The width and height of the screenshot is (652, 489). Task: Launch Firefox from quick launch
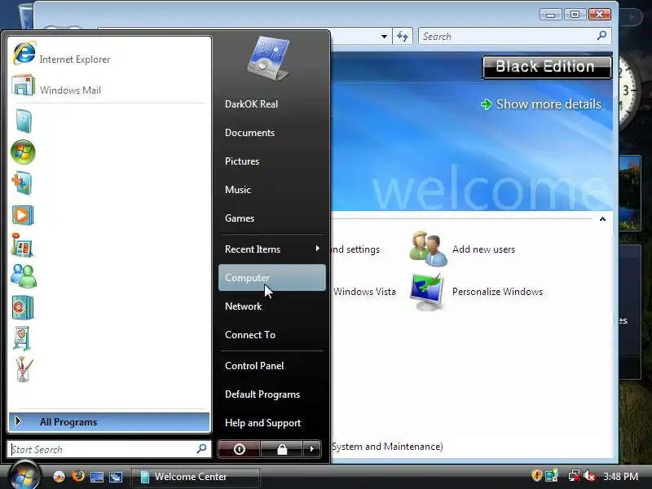(x=77, y=476)
